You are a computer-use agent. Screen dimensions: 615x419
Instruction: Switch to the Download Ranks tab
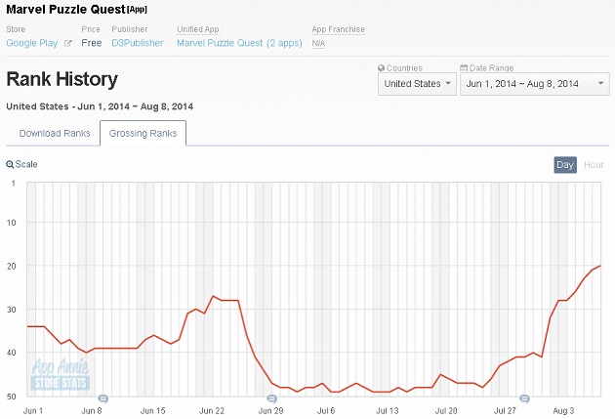coord(55,134)
